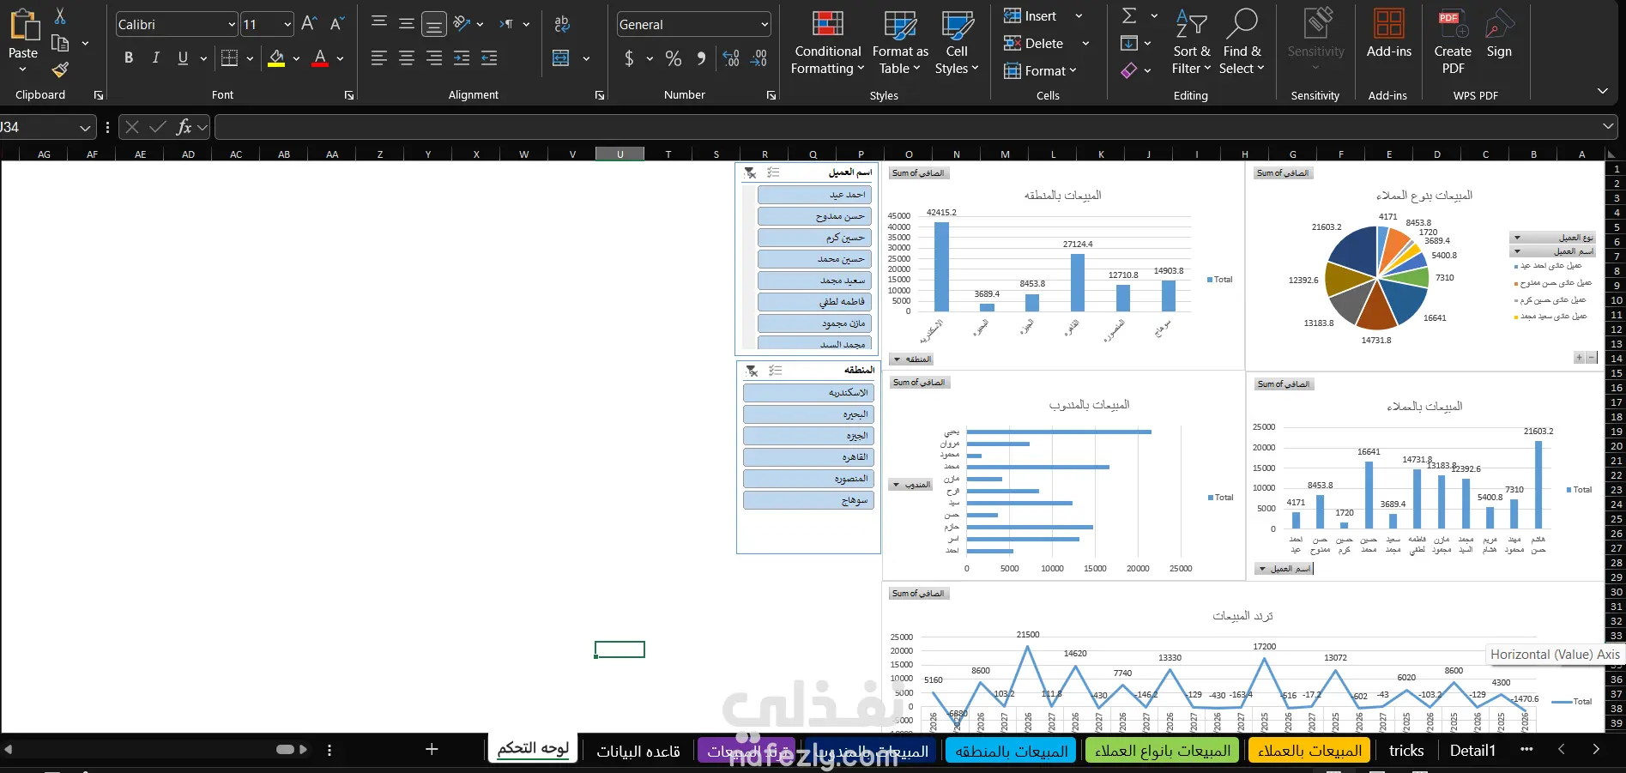Viewport: 1626px width, 773px height.
Task: Click the Clear eraser icon
Action: click(x=1129, y=70)
